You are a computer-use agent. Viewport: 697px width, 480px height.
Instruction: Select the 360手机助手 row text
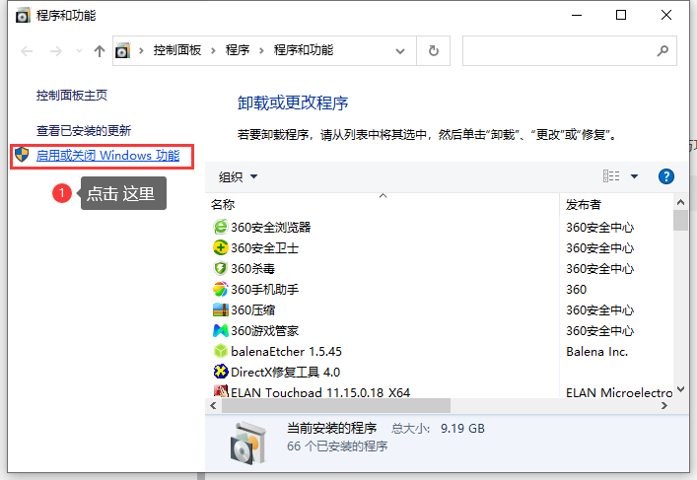tap(264, 290)
